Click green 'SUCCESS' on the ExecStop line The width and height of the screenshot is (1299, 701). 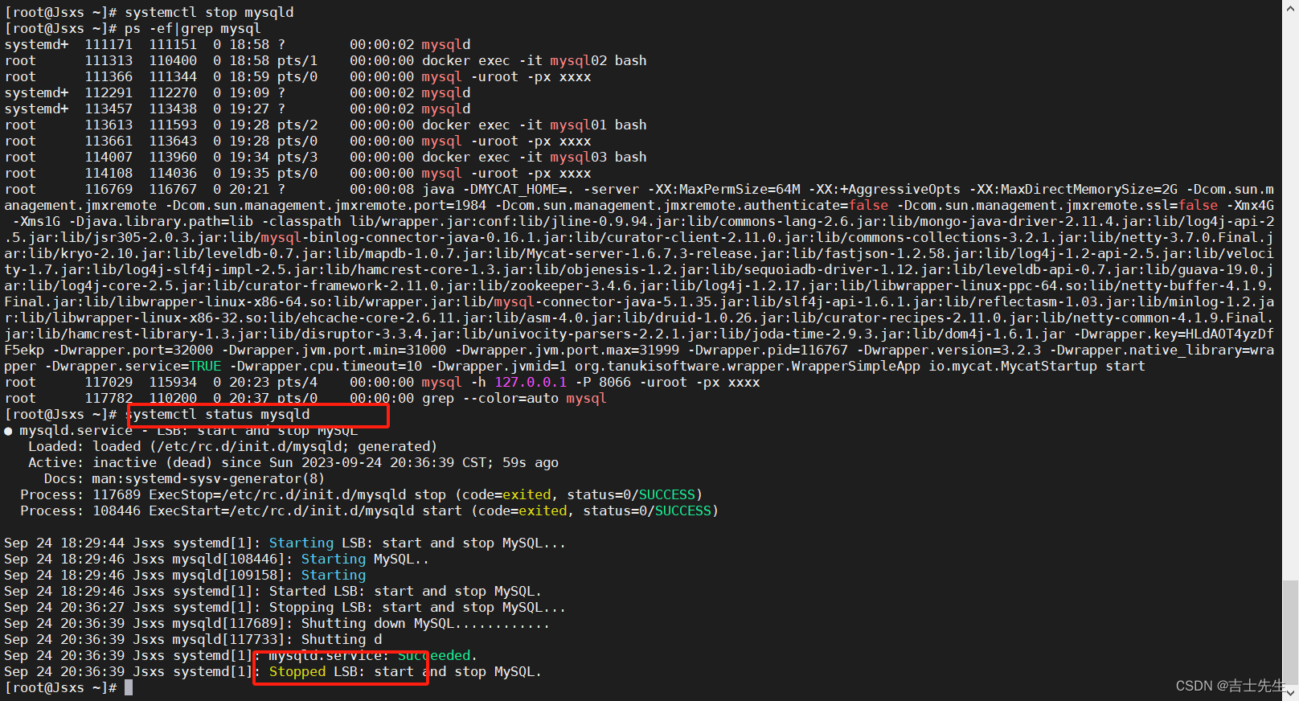point(667,494)
